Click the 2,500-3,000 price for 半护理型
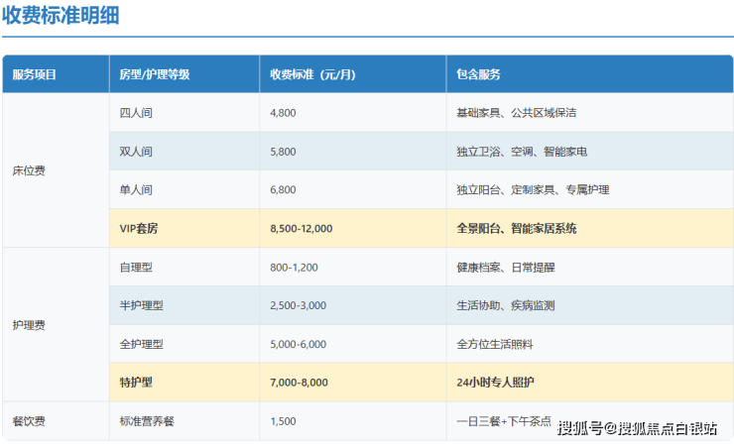 coord(297,305)
